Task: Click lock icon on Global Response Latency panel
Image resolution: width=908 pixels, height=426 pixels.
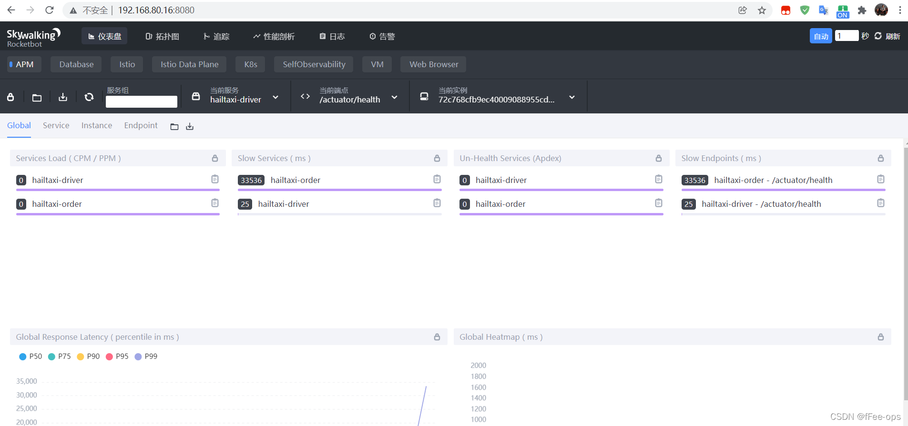Action: pyautogui.click(x=437, y=337)
